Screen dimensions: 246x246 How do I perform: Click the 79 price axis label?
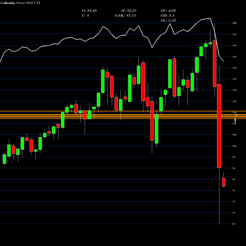[234, 202]
